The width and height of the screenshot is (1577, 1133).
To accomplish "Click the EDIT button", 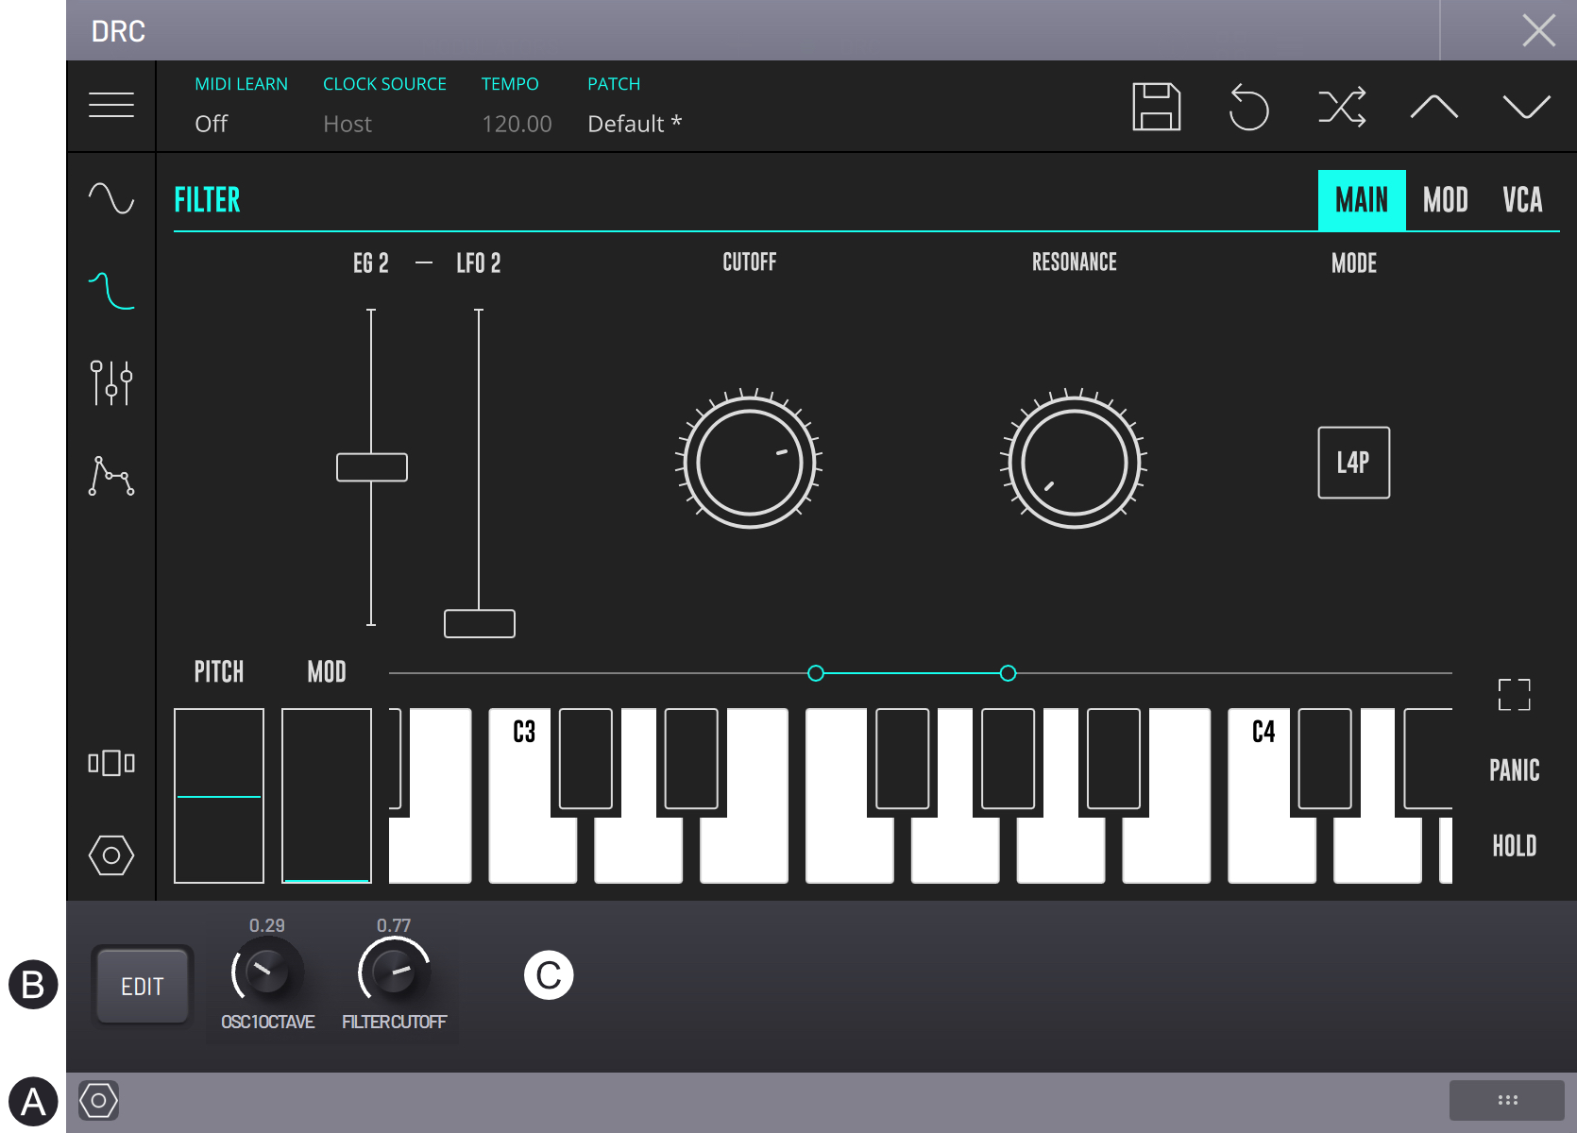I will click(x=143, y=987).
